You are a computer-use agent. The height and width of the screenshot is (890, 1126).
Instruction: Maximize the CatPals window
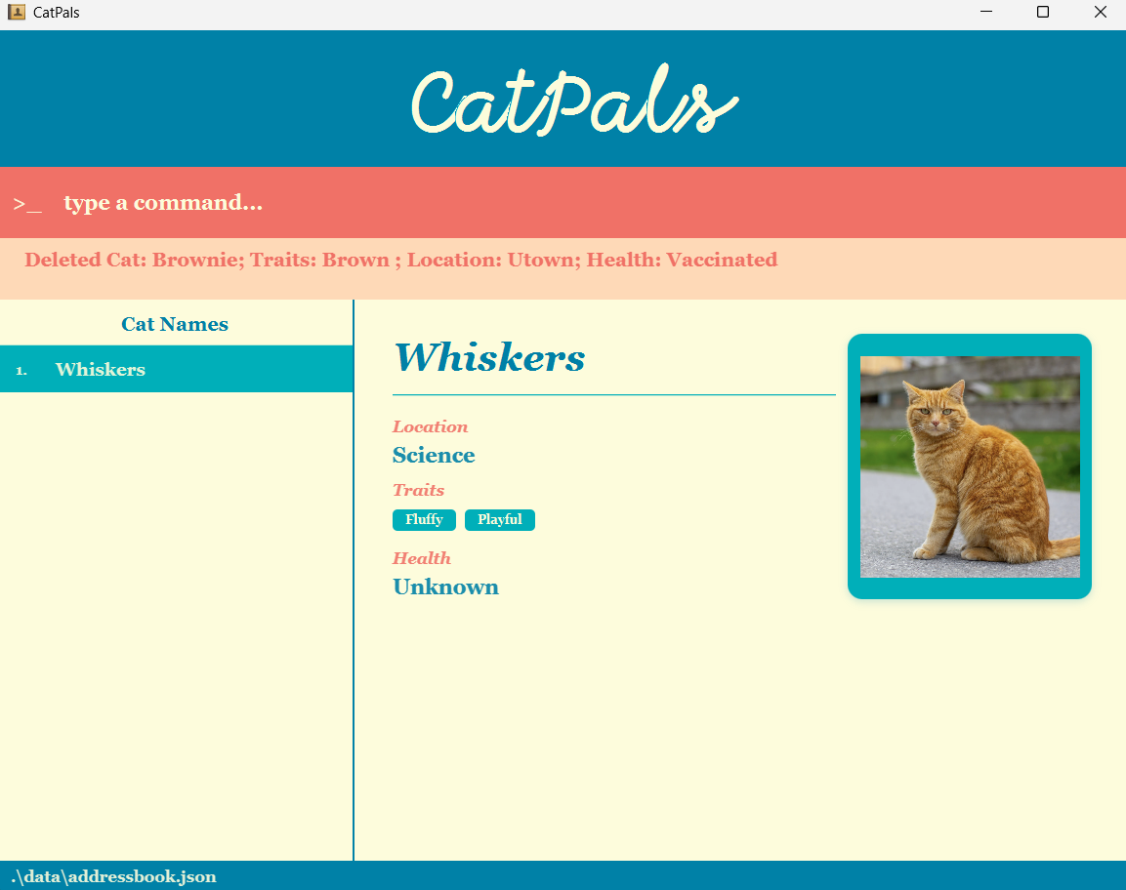click(x=1042, y=13)
